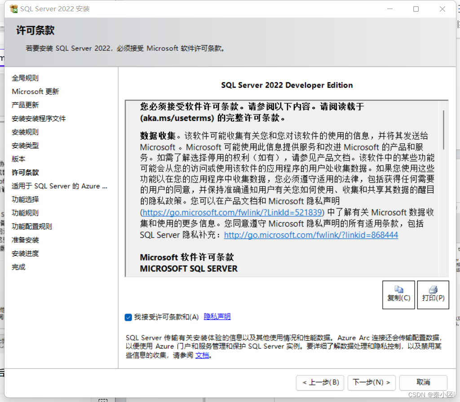Select 产品更新 step in sidebar

pyautogui.click(x=25, y=105)
